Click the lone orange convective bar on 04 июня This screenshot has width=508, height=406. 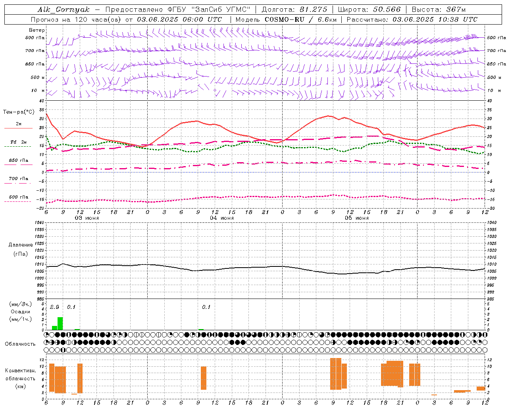point(204,378)
